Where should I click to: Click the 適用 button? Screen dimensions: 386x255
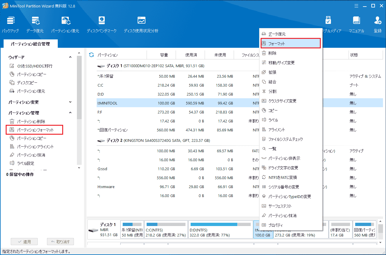point(24,242)
